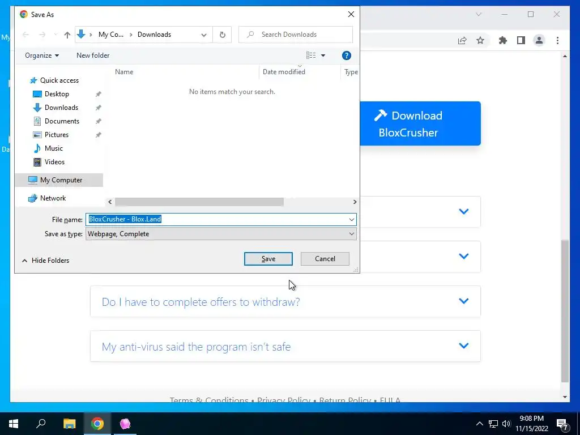The height and width of the screenshot is (435, 580).
Task: Open notification center icon
Action: [562, 424]
